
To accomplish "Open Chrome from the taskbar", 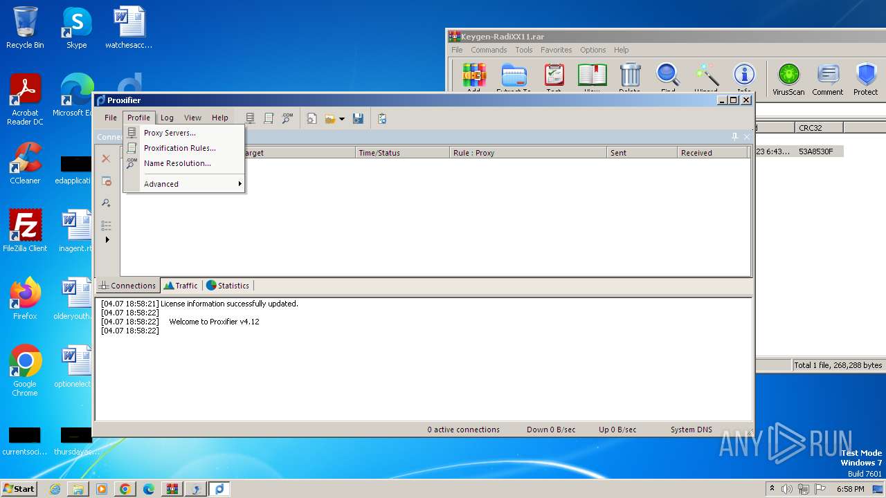I will pos(125,489).
